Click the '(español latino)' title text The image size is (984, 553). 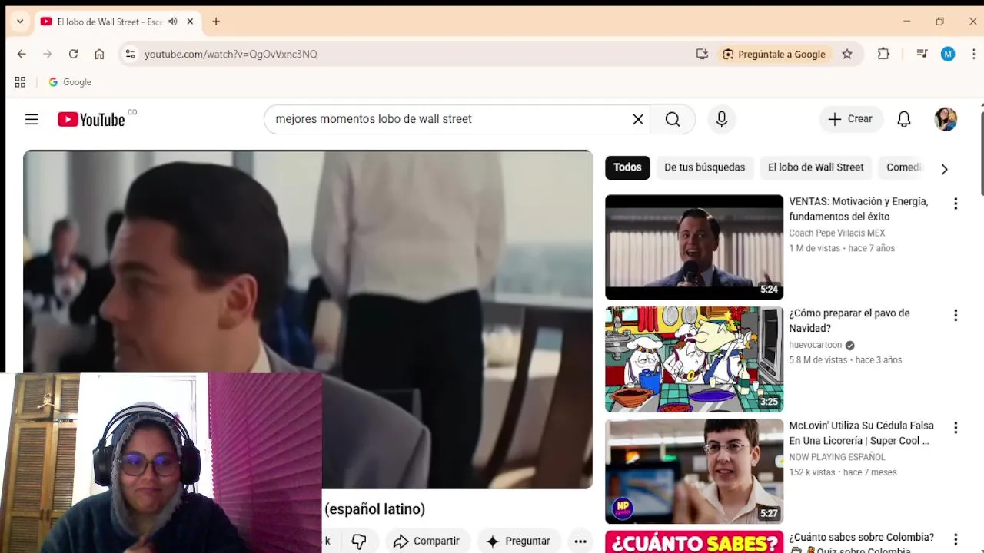pyautogui.click(x=374, y=509)
